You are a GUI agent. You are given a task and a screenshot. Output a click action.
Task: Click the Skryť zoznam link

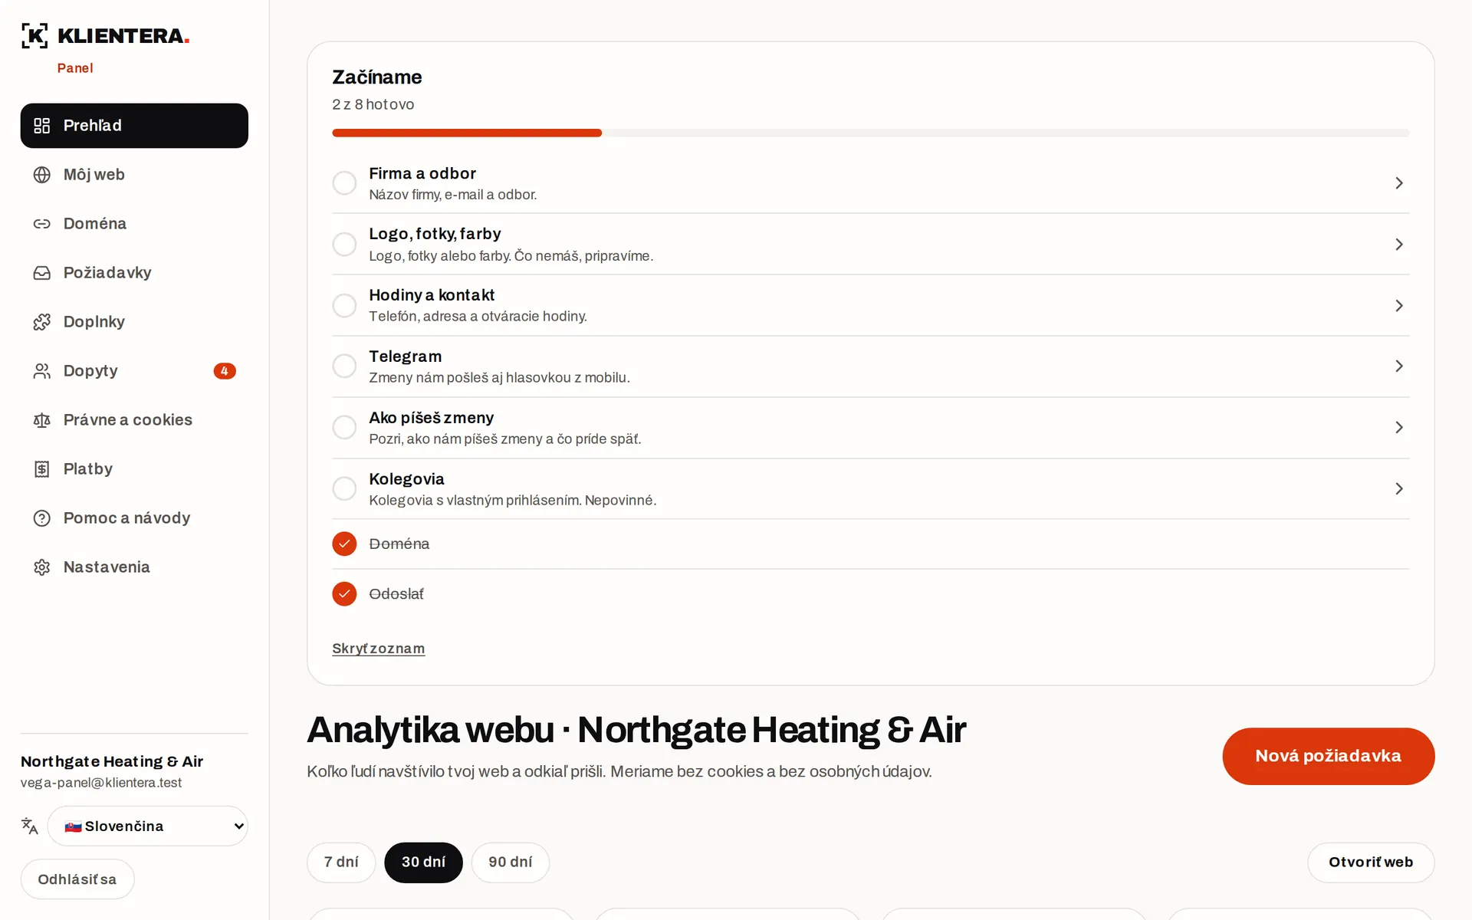378,649
